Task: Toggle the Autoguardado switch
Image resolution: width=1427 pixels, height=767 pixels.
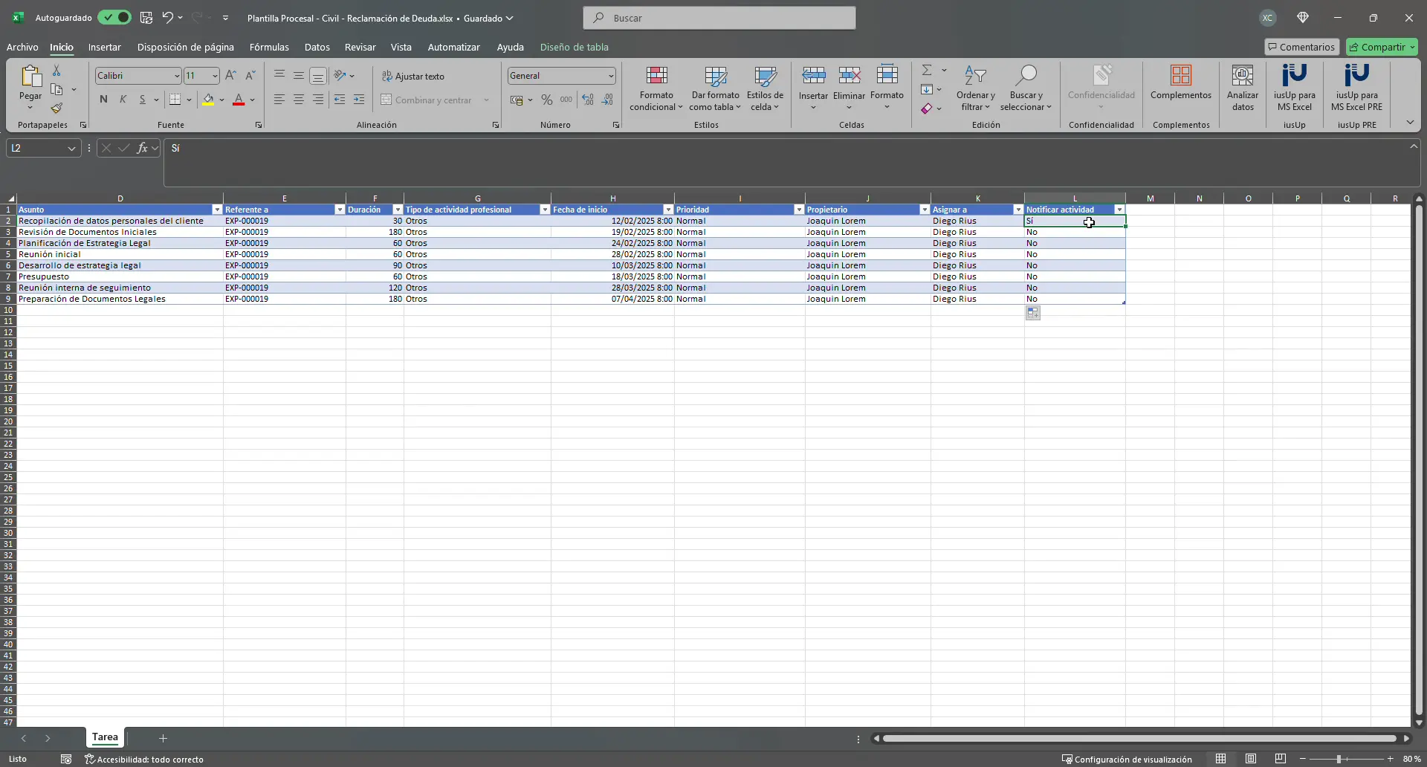Action: pyautogui.click(x=114, y=18)
